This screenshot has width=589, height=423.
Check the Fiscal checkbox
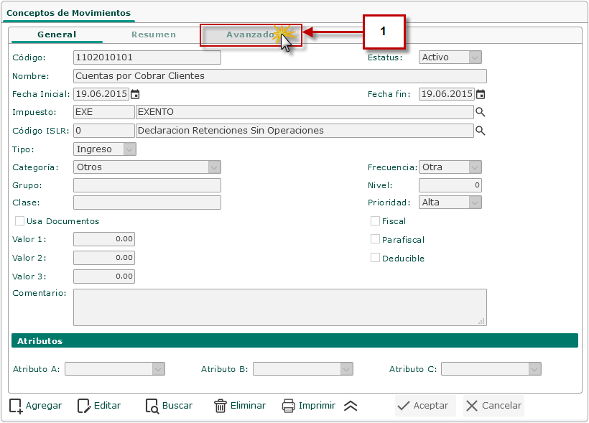tap(375, 221)
